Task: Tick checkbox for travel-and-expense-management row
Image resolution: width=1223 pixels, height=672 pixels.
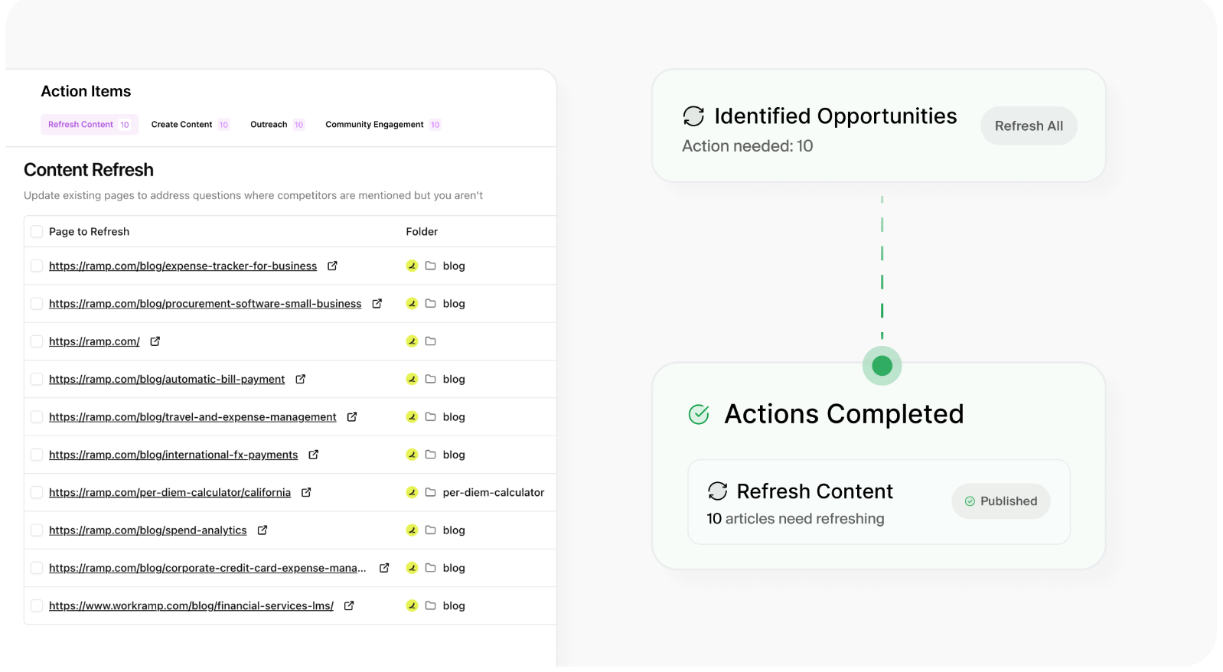Action: (x=37, y=416)
